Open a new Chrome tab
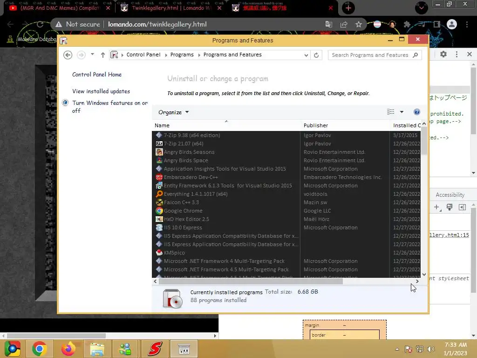 (x=348, y=8)
